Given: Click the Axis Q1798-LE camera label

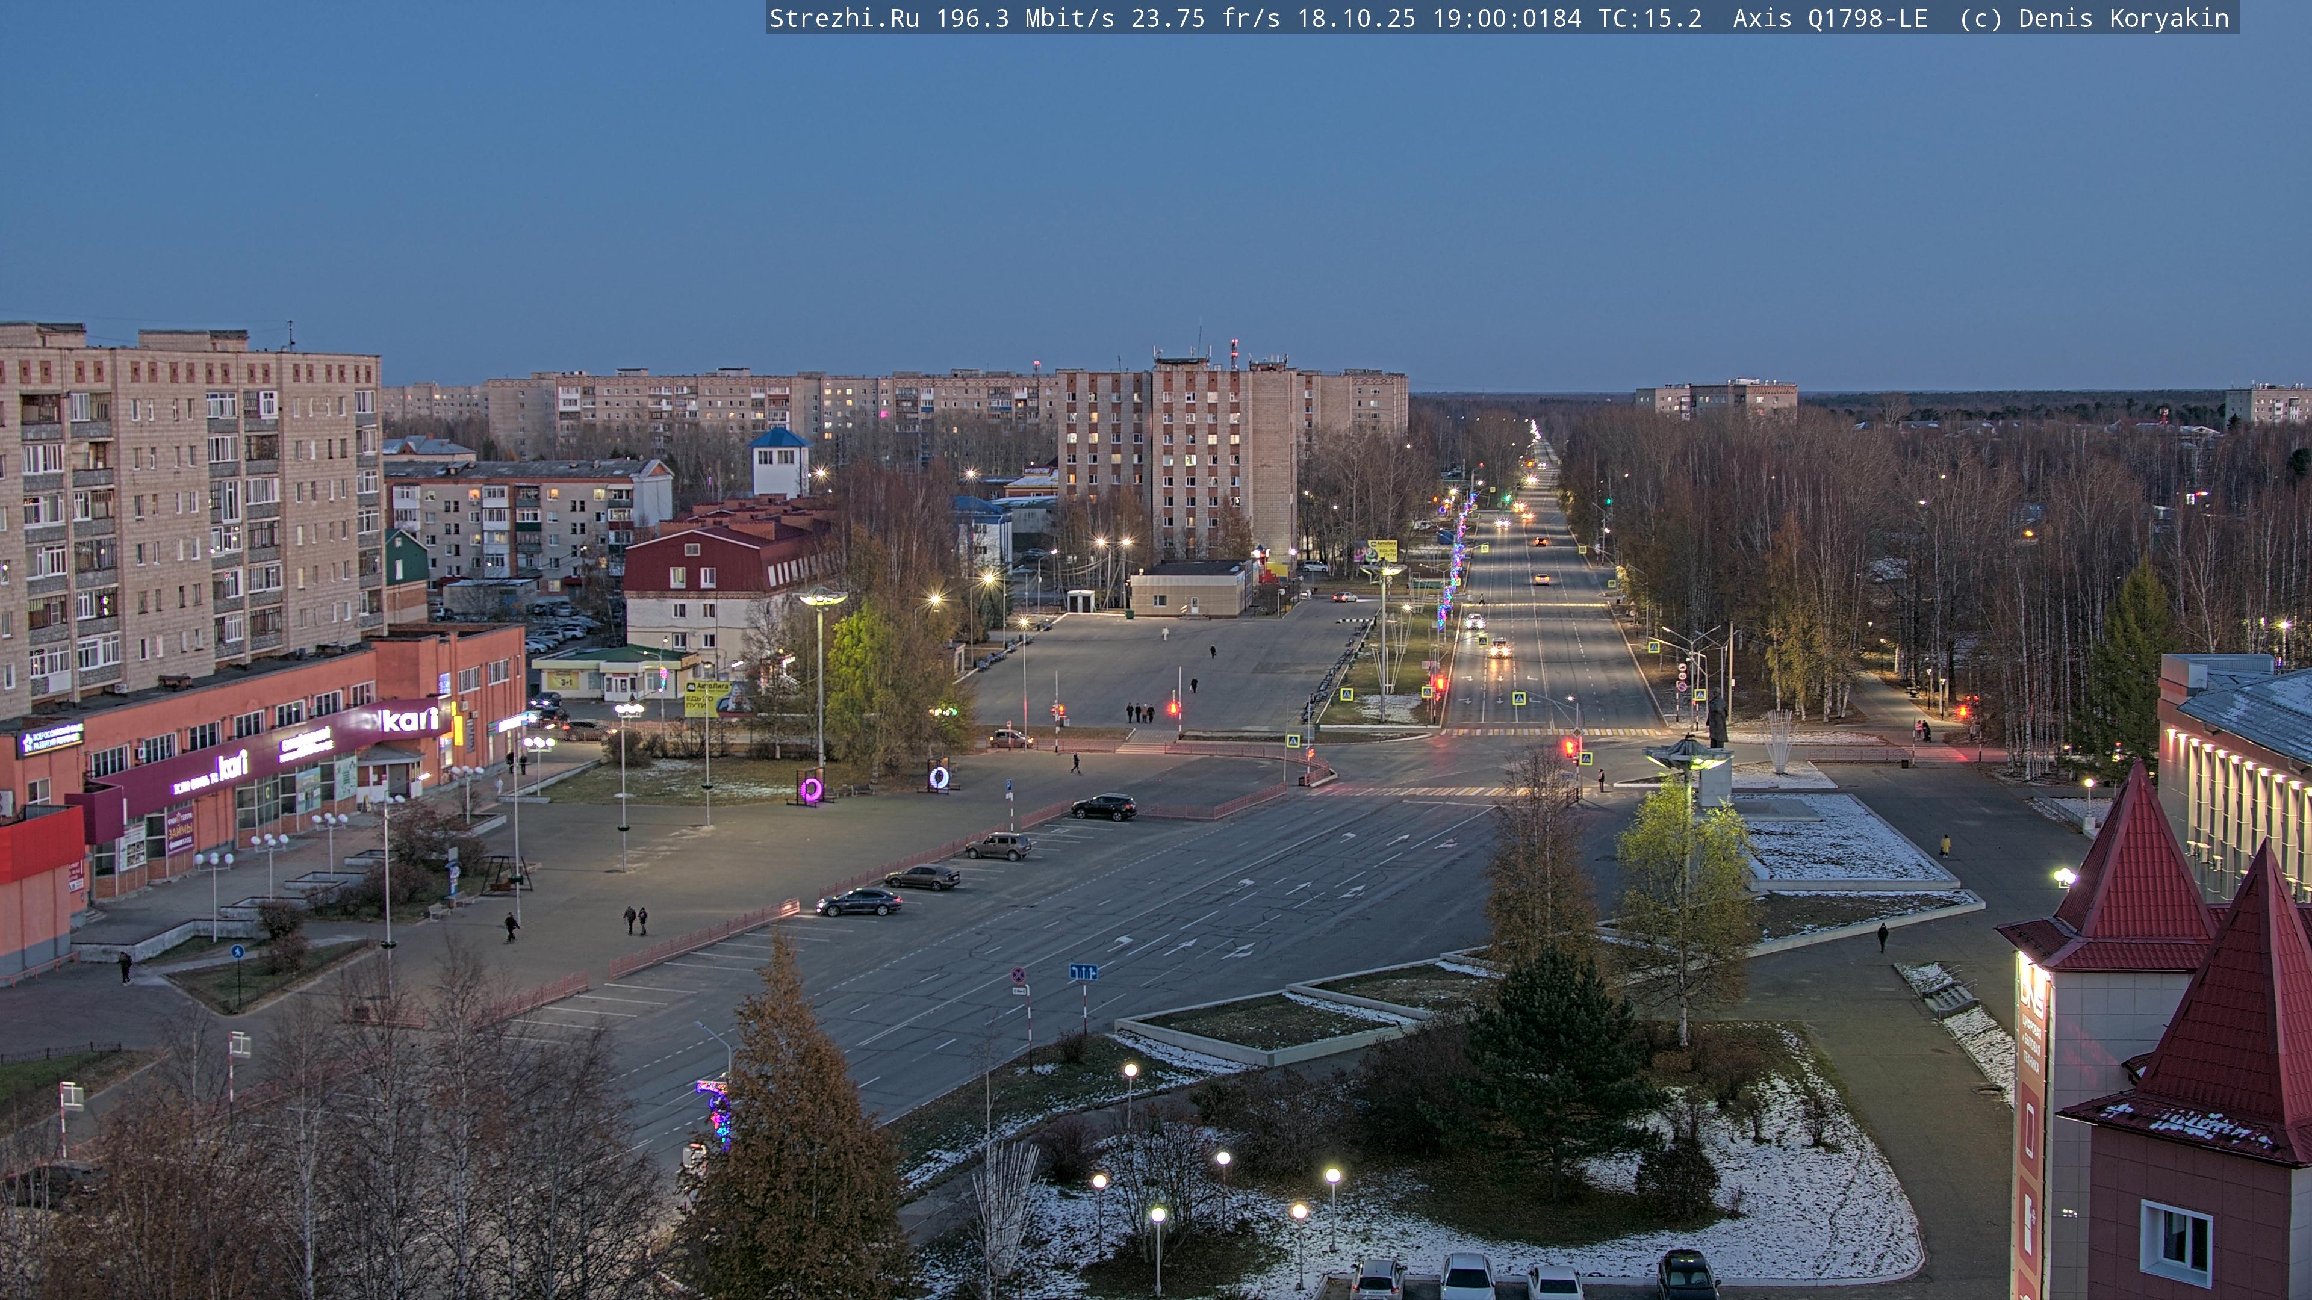Looking at the screenshot, I should [1829, 18].
